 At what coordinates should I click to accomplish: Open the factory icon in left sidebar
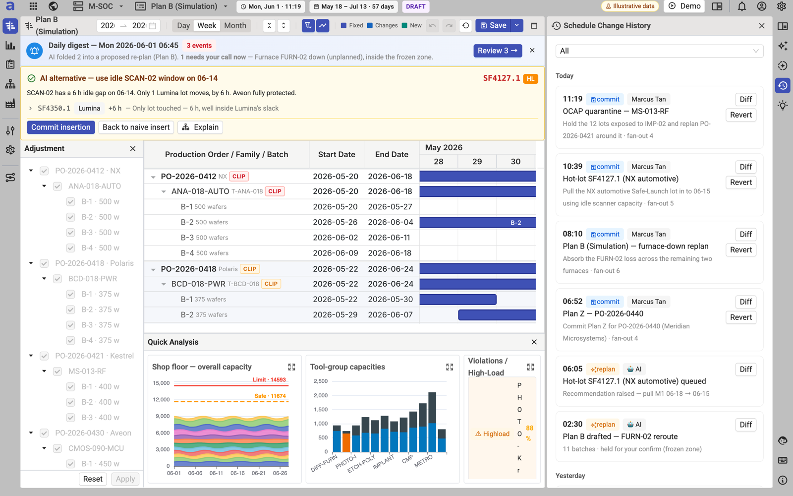pyautogui.click(x=10, y=104)
